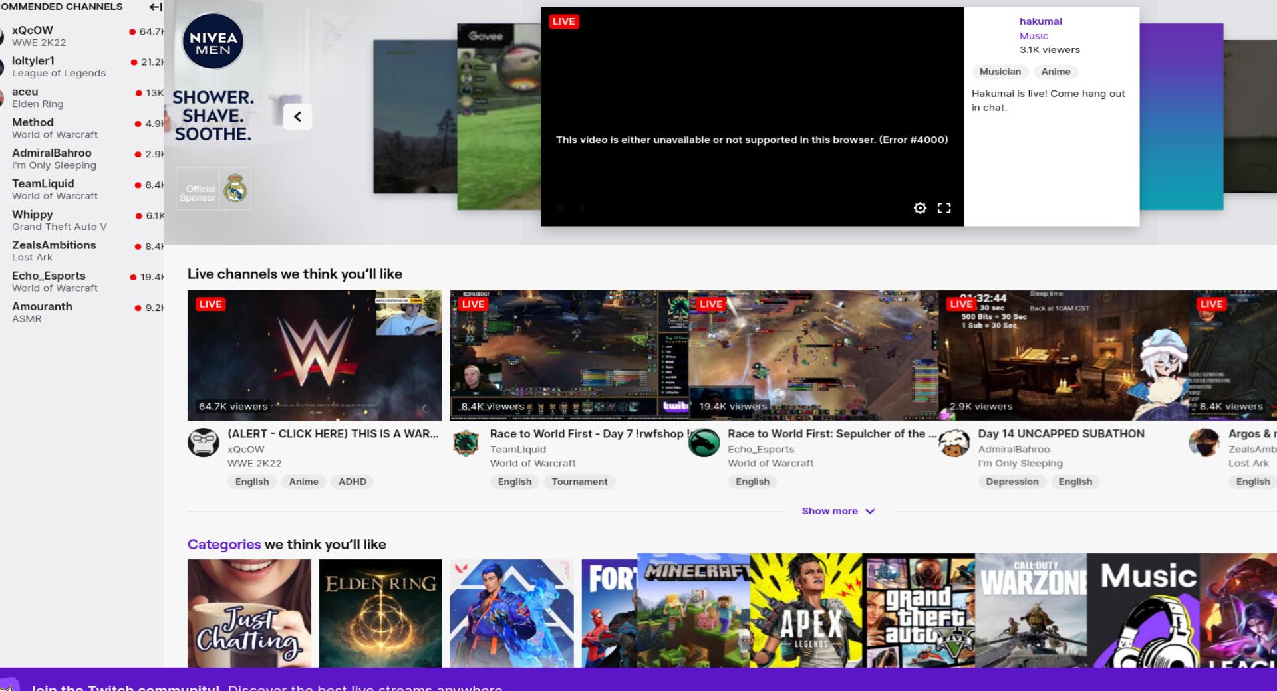Screen dimensions: 1277x691
Task: Open AdmiralBahroo subathon stream thumbnail
Action: [x=1064, y=355]
